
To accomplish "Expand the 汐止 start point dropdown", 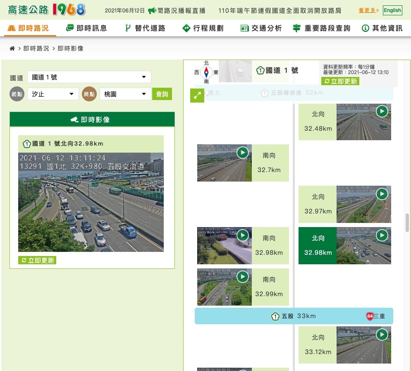I will click(53, 94).
